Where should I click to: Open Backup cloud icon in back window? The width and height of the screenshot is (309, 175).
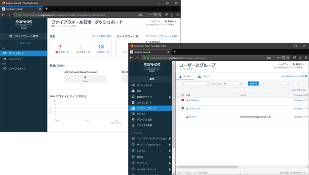coord(5,59)
